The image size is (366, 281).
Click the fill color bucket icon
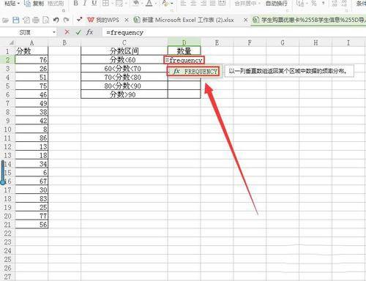coord(136,3)
